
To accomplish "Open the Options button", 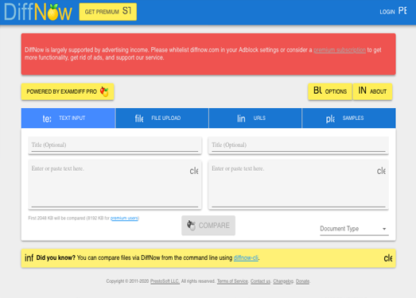I will 330,91.
